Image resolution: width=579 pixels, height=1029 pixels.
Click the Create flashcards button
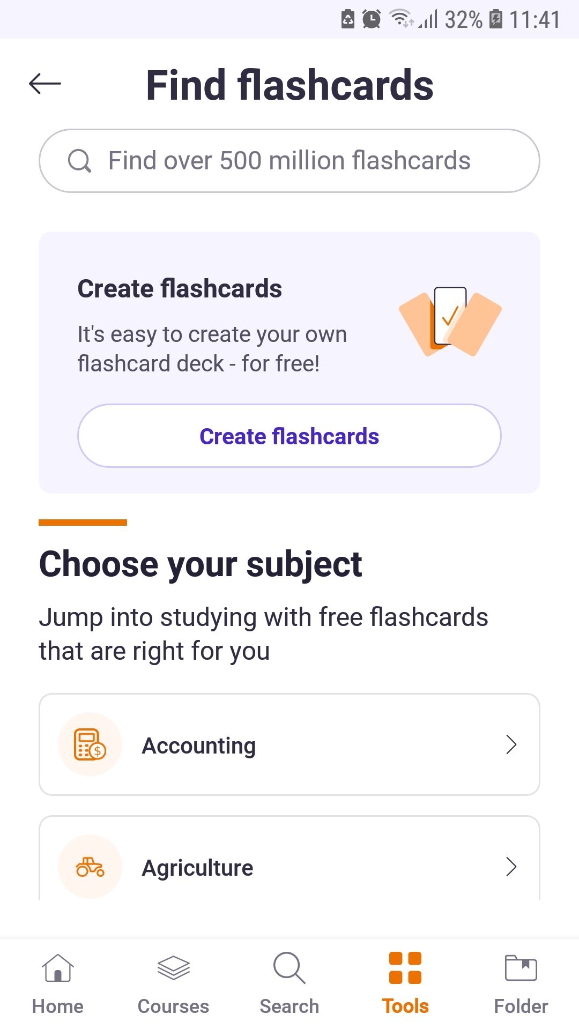(x=289, y=436)
